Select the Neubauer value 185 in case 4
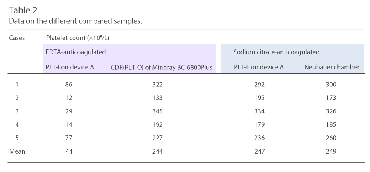This screenshot has height=172, width=370. 331,124
